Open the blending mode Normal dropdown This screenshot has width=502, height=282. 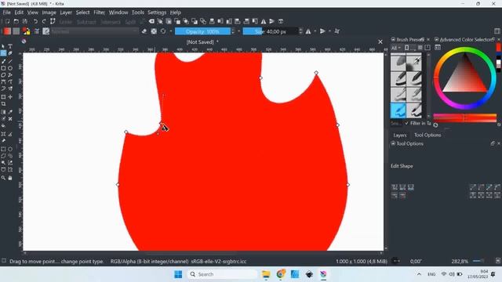point(95,31)
